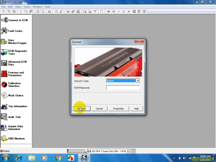
Task: Open the Edit menu
Action: 10,7
